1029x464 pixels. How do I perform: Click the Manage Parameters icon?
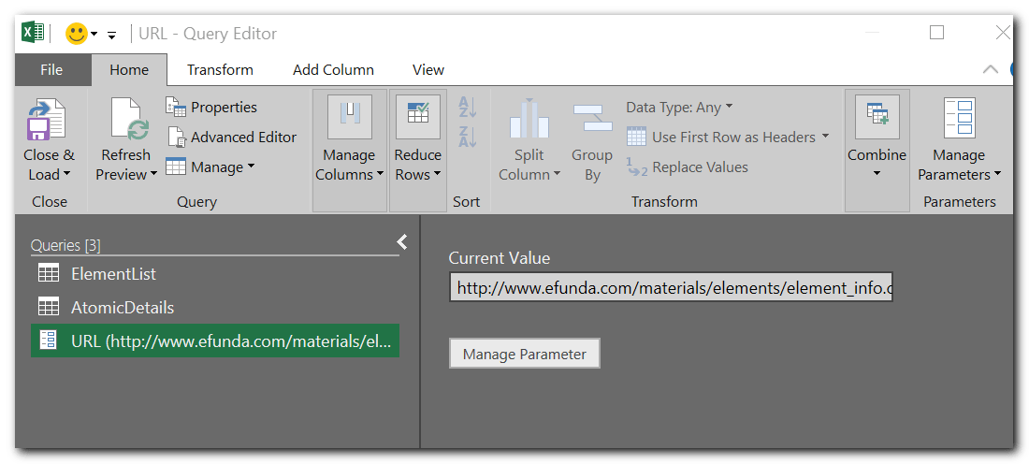[959, 118]
